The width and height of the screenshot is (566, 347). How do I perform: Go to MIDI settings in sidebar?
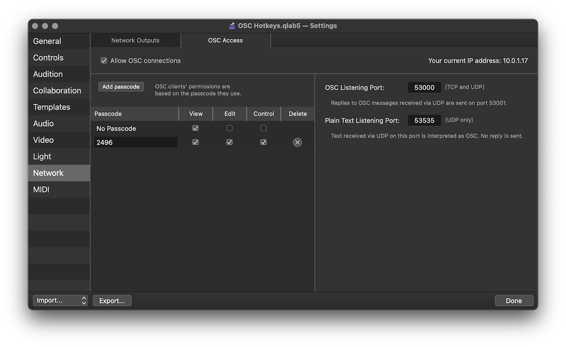(x=41, y=190)
